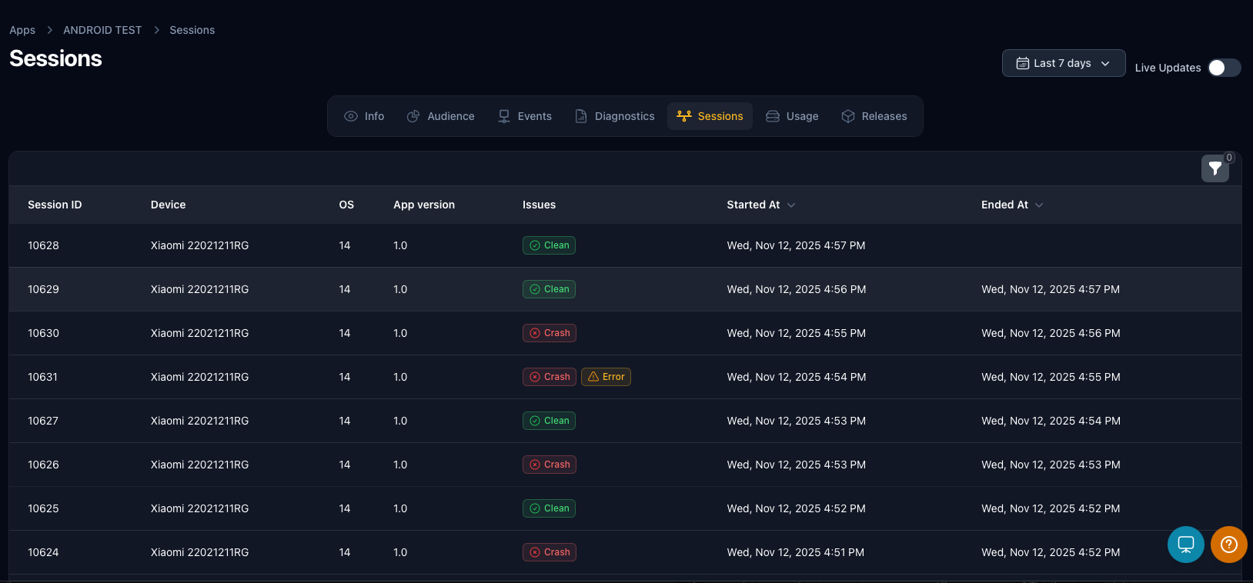Click the Usage database icon
Screen dimensions: 1253x583
(773, 116)
